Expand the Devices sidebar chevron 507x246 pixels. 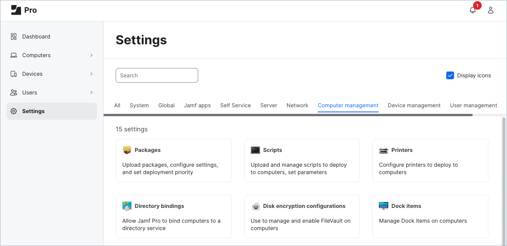pos(92,74)
